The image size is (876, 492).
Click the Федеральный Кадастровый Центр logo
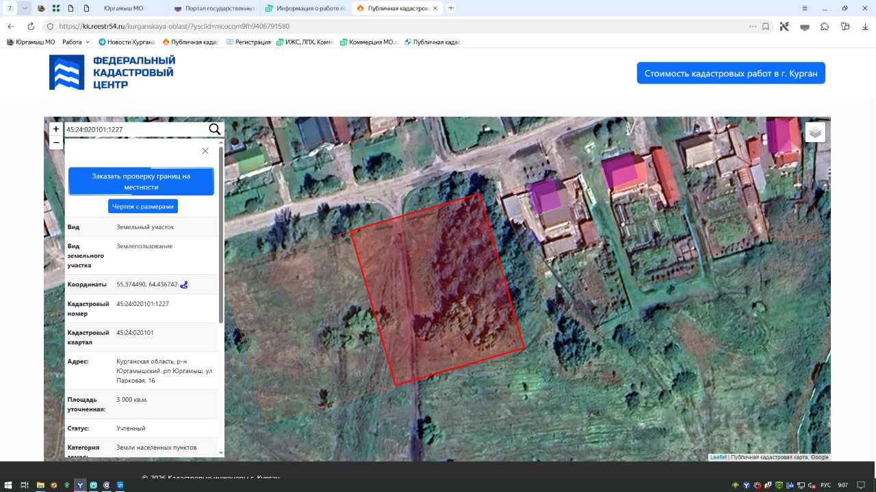112,72
